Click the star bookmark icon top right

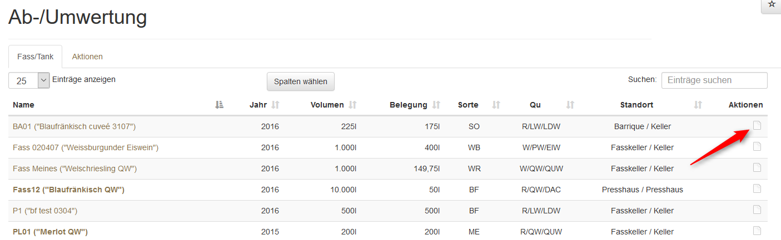click(772, 4)
